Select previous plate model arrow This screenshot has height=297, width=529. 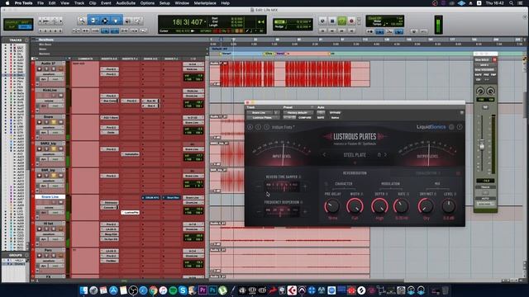[325, 155]
